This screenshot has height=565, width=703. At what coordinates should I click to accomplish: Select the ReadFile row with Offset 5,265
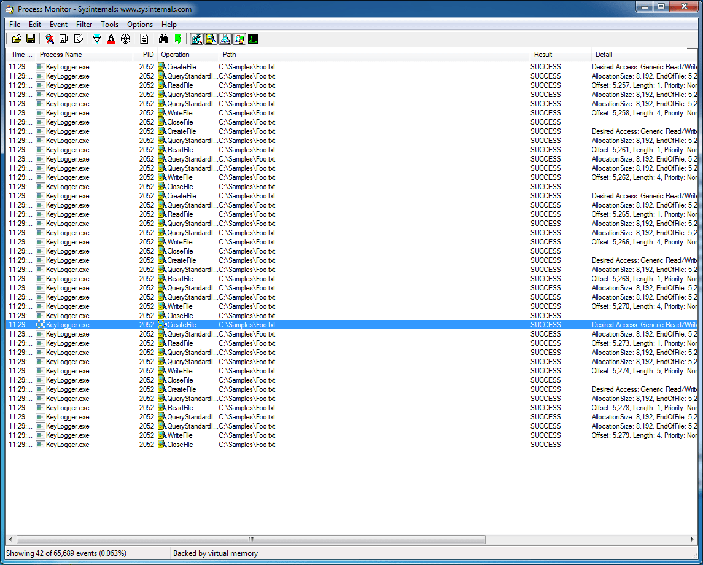pyautogui.click(x=351, y=214)
